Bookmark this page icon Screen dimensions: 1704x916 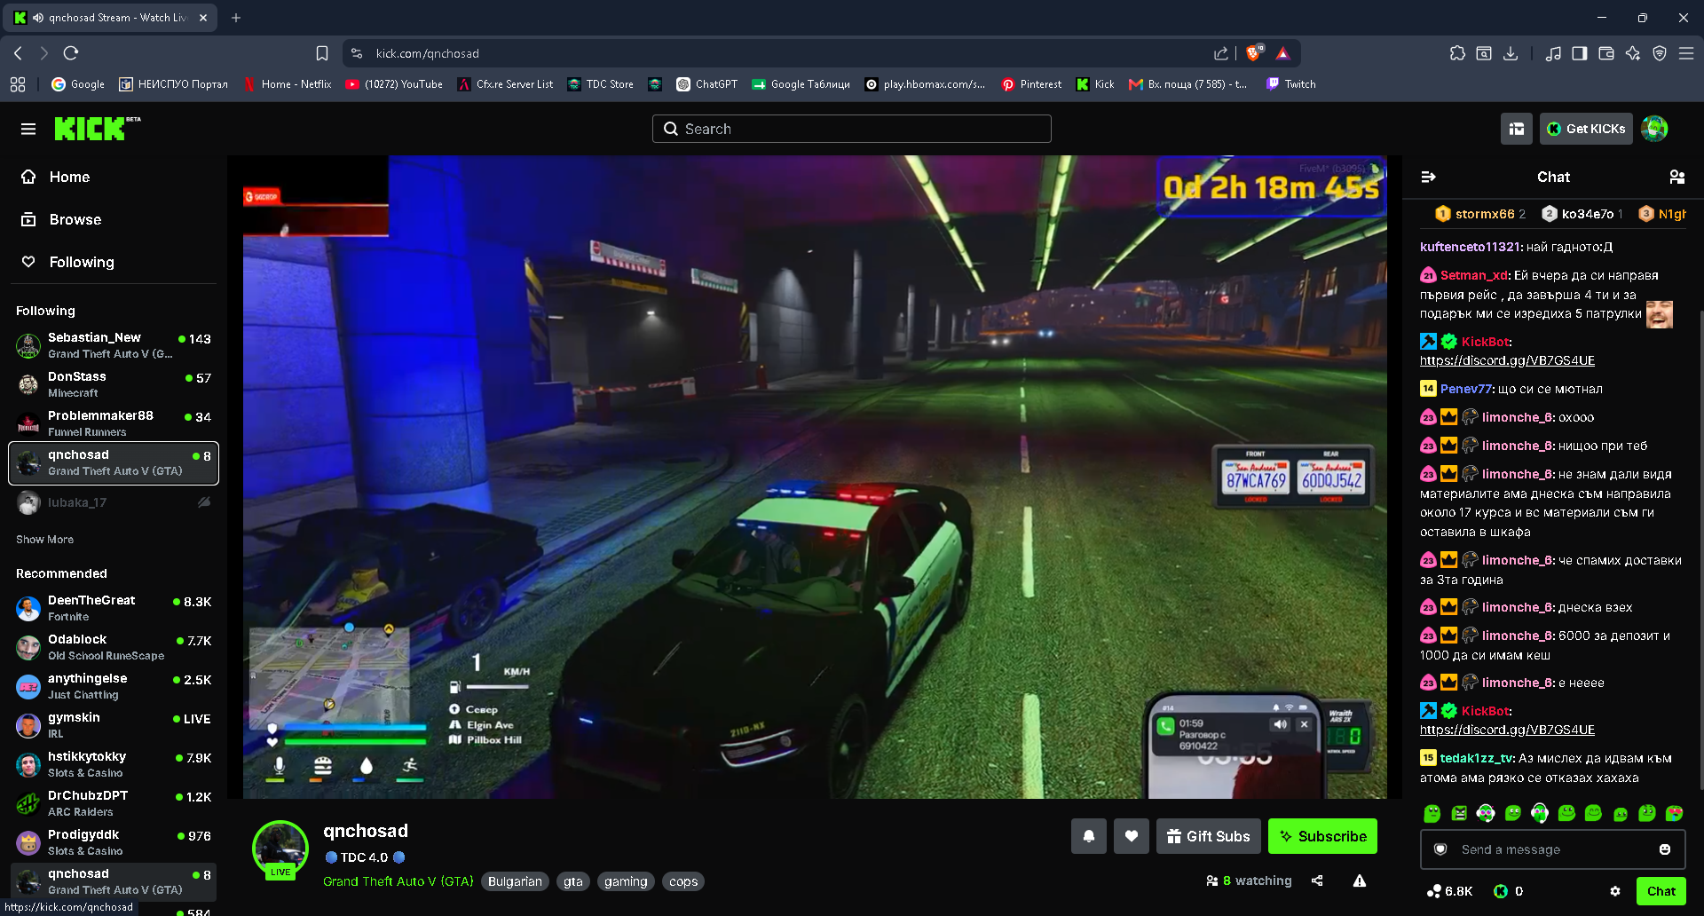(x=322, y=53)
